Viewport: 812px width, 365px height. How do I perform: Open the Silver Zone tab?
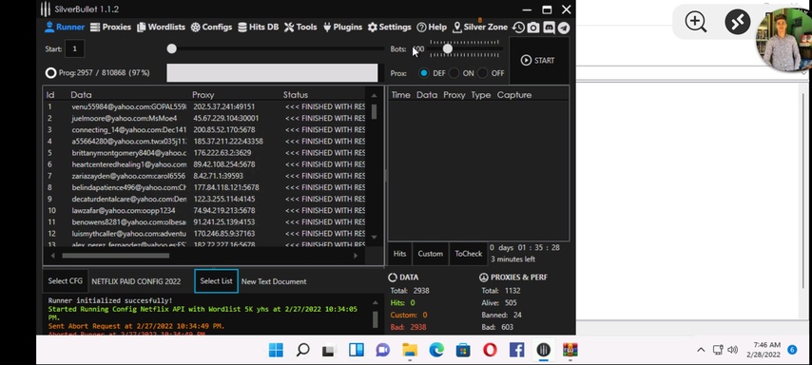coord(480,28)
